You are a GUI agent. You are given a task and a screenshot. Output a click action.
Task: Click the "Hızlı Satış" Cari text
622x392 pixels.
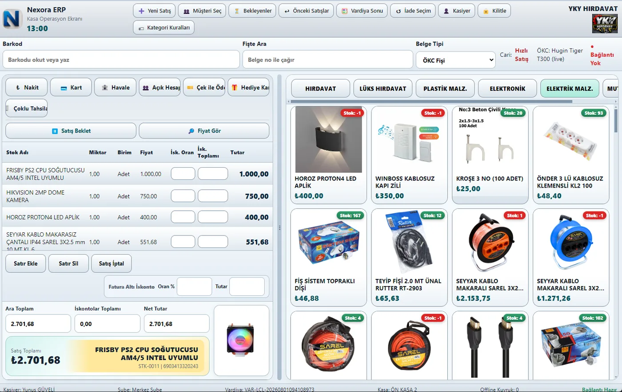522,55
